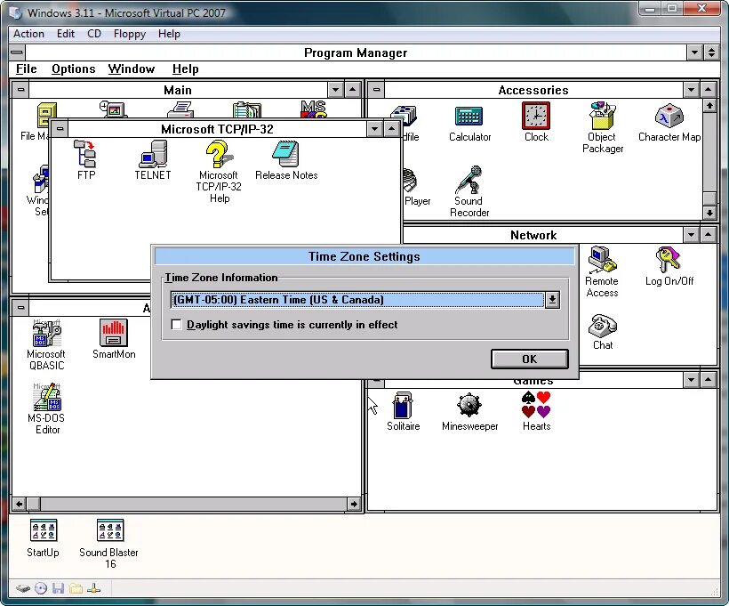
Task: Open Program Manager File menu
Action: tap(26, 69)
